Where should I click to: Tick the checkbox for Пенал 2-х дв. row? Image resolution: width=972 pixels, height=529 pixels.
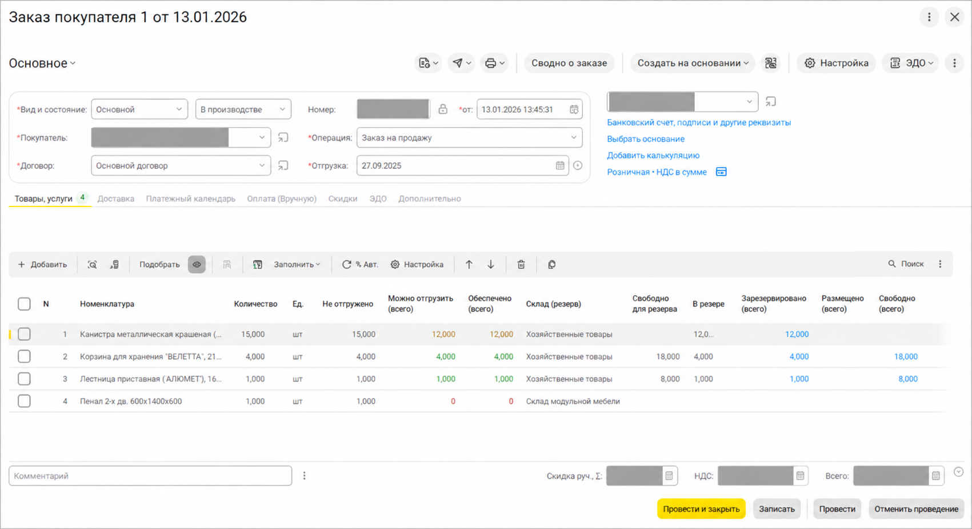point(24,401)
